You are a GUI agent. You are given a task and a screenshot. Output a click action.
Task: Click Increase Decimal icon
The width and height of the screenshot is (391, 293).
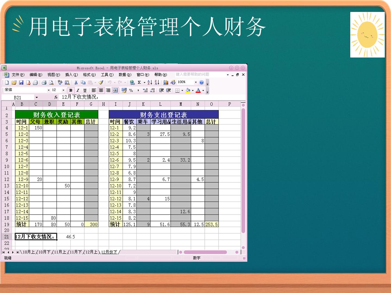click(x=145, y=90)
